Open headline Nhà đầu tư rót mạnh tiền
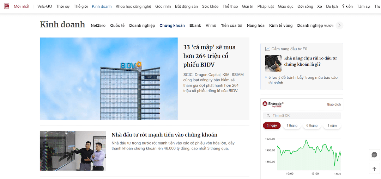 click(x=164, y=135)
